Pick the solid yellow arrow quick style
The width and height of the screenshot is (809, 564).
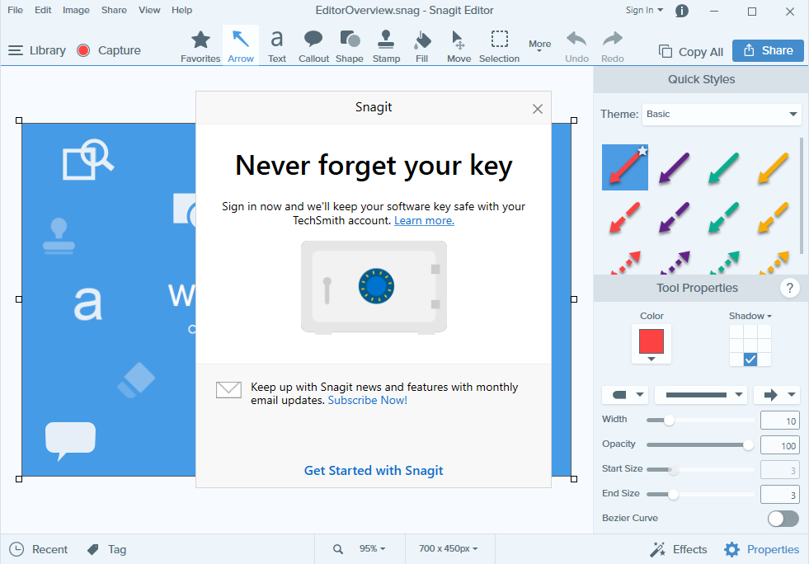773,167
